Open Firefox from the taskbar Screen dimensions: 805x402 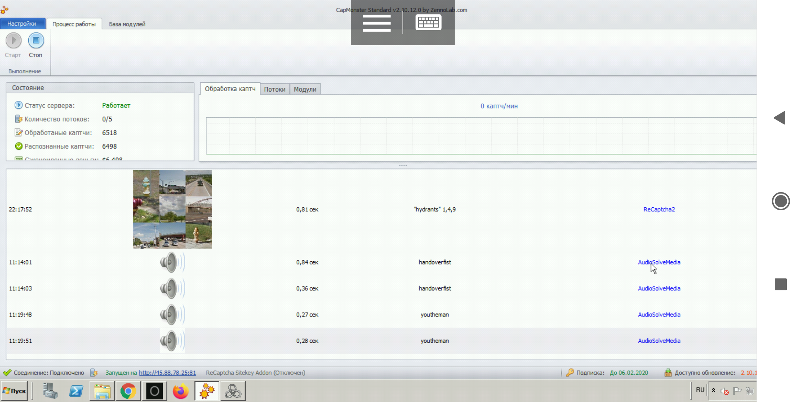click(x=180, y=391)
